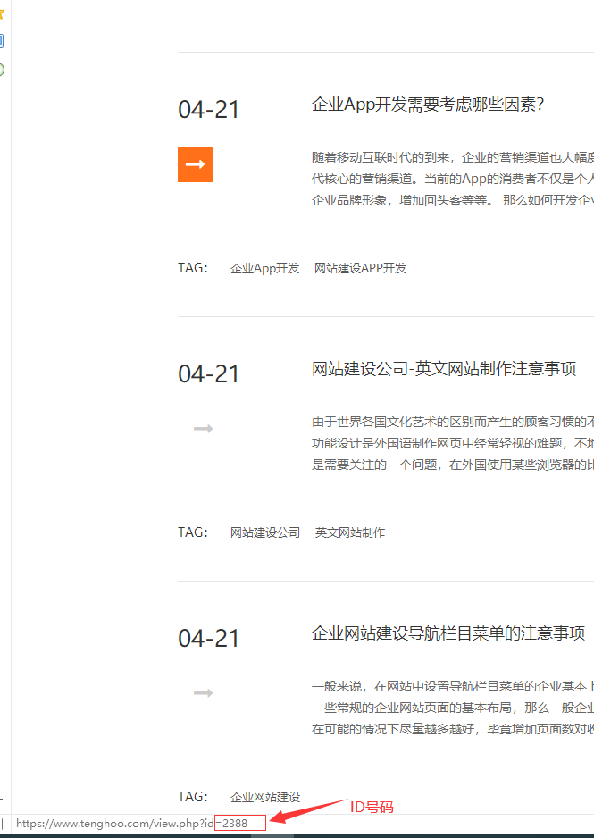Viewport: 594px width, 838px height.
Task: Select the 英文网站制作 tag
Action: (350, 532)
